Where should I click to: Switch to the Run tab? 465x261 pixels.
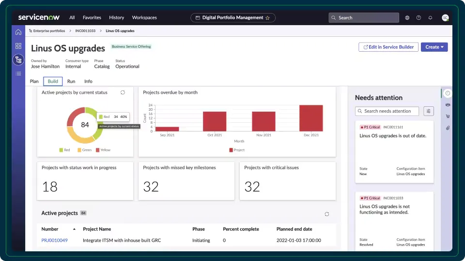[71, 81]
